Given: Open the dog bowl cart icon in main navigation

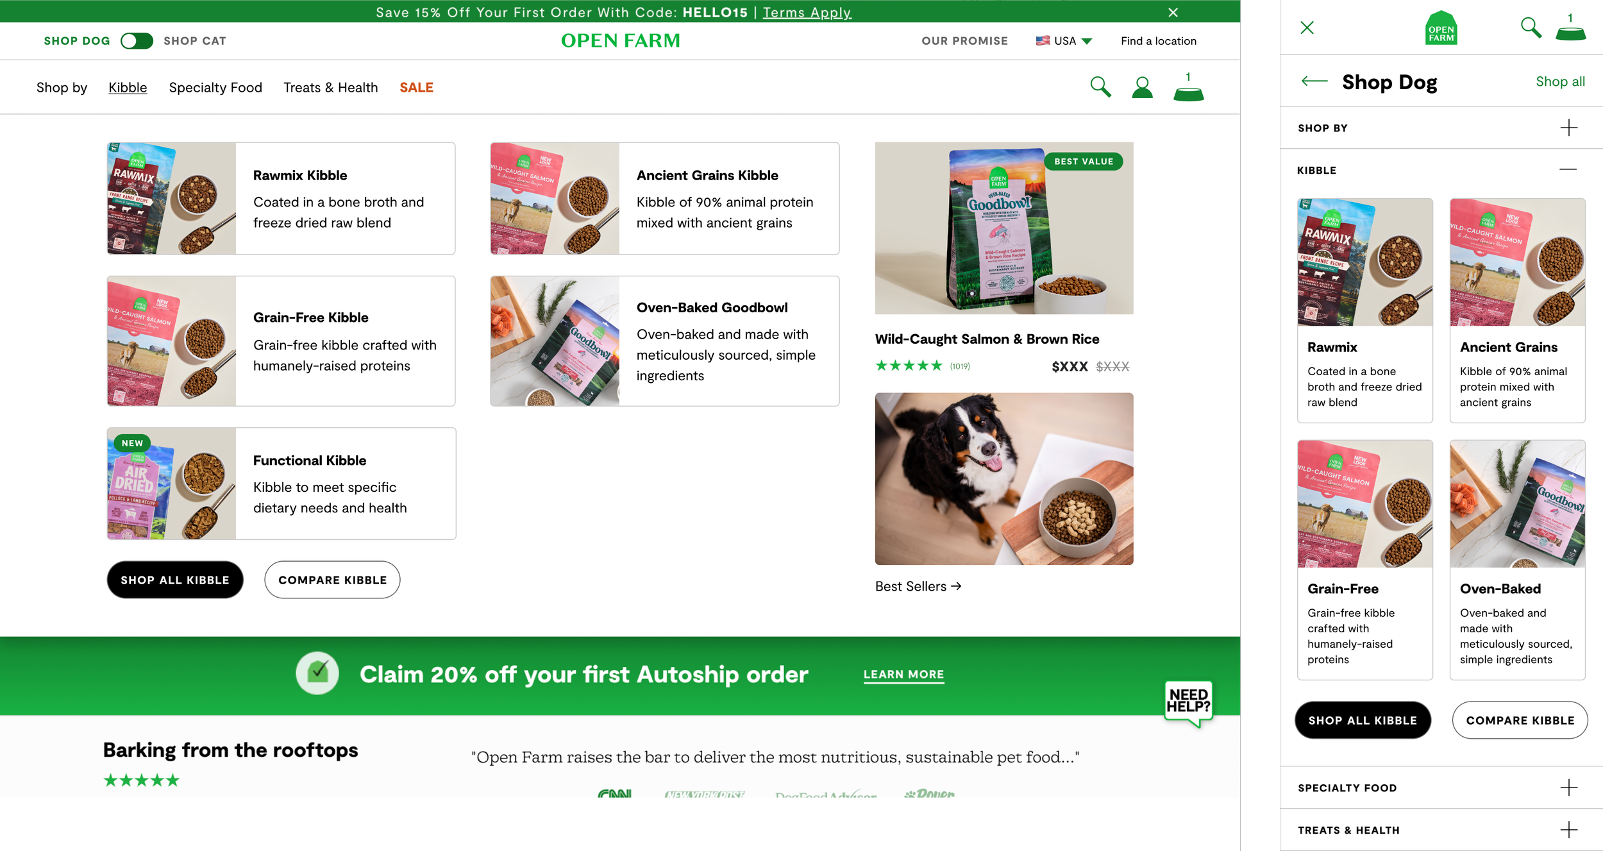Looking at the screenshot, I should [x=1188, y=87].
